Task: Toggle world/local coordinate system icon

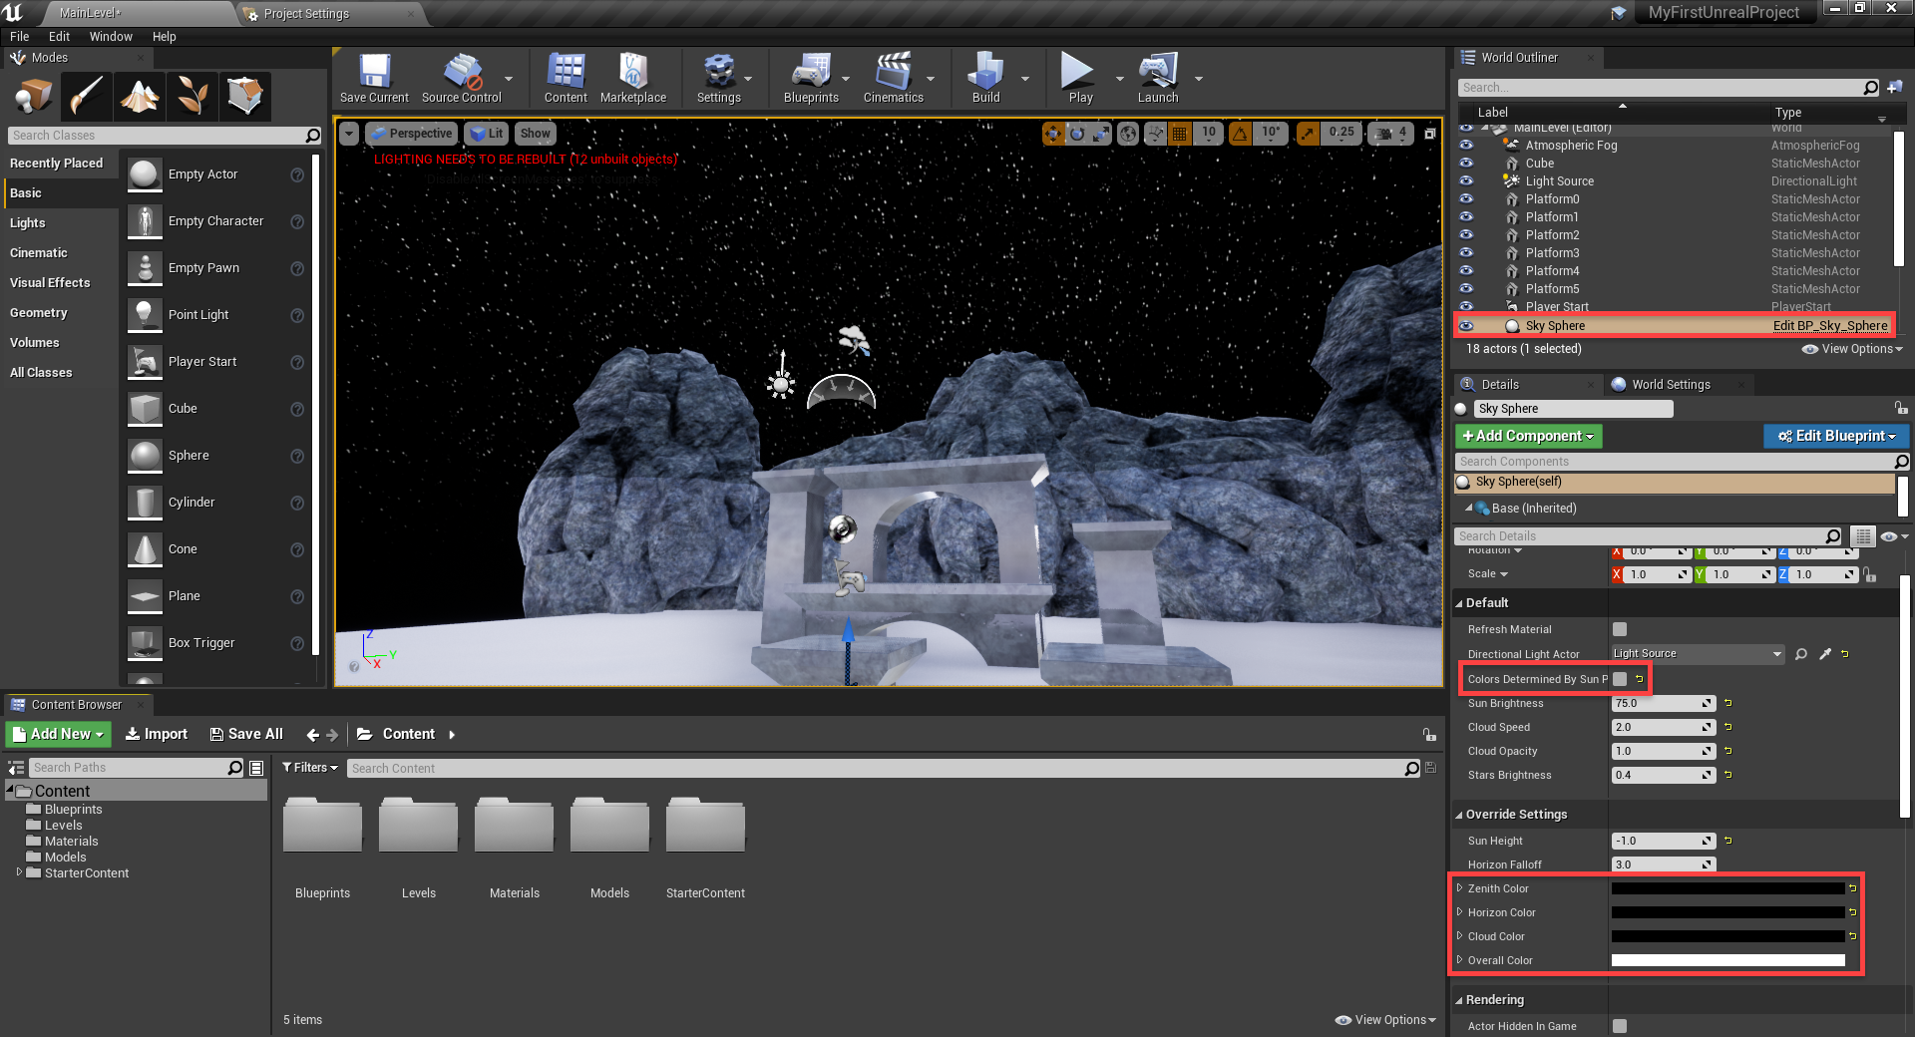Action: pyautogui.click(x=1128, y=134)
